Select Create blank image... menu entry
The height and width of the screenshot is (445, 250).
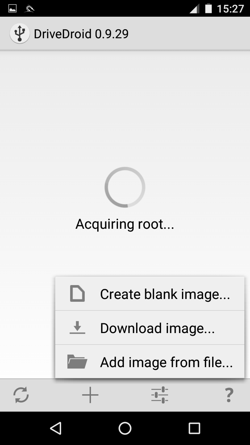(150, 293)
